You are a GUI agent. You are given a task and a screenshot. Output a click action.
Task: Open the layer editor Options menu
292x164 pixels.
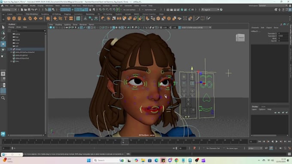(262, 109)
